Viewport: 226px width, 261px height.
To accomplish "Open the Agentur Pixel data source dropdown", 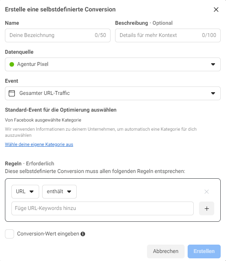I will 113,64.
